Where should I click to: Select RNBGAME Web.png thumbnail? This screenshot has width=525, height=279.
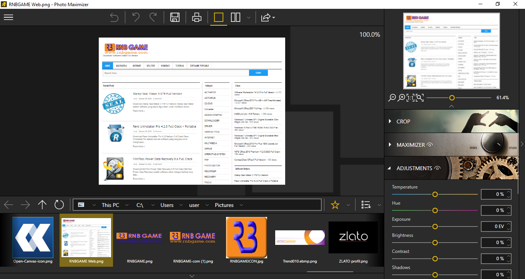tap(86, 240)
